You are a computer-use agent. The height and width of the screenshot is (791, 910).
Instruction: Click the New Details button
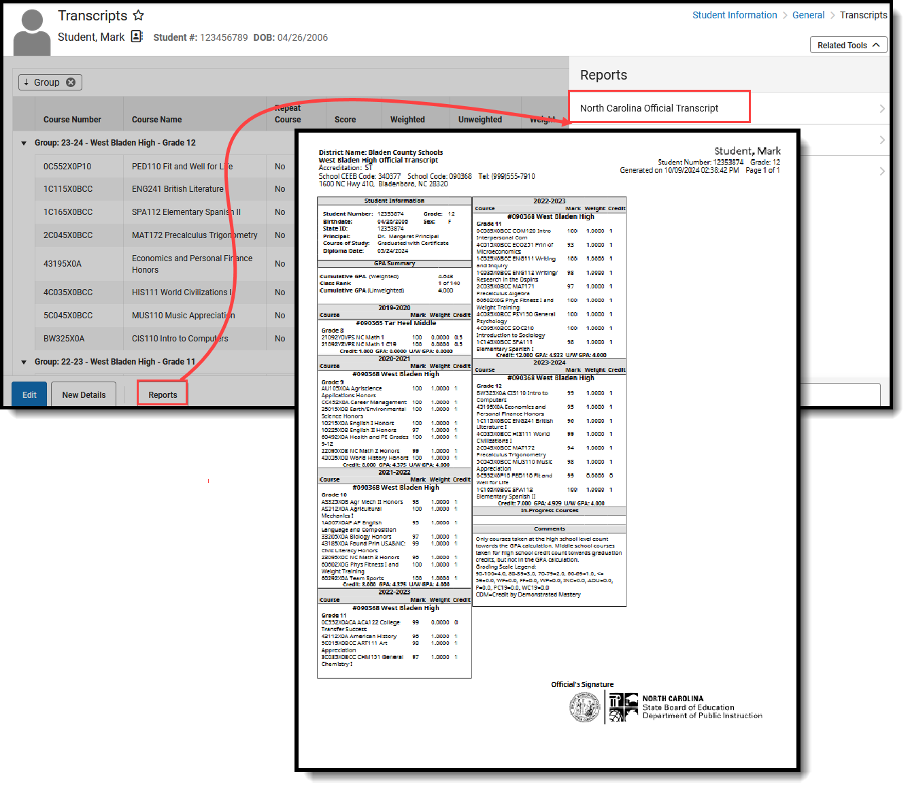tap(84, 394)
